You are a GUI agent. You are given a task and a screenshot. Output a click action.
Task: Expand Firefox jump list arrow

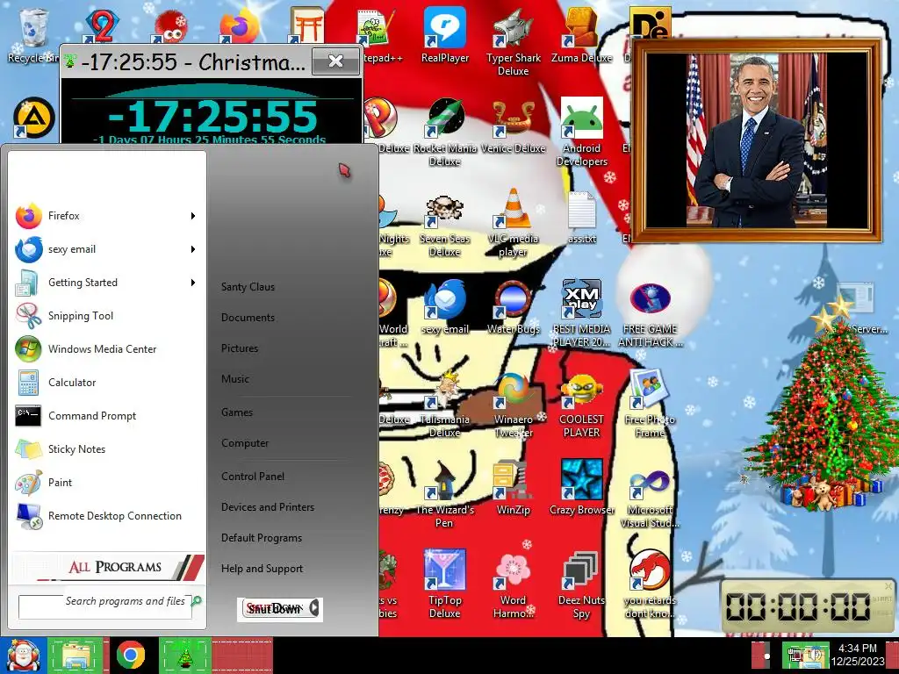click(193, 216)
